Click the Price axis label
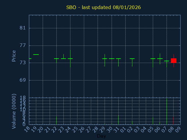Image resolution: width=187 pixels, height=140 pixels. click(14, 56)
